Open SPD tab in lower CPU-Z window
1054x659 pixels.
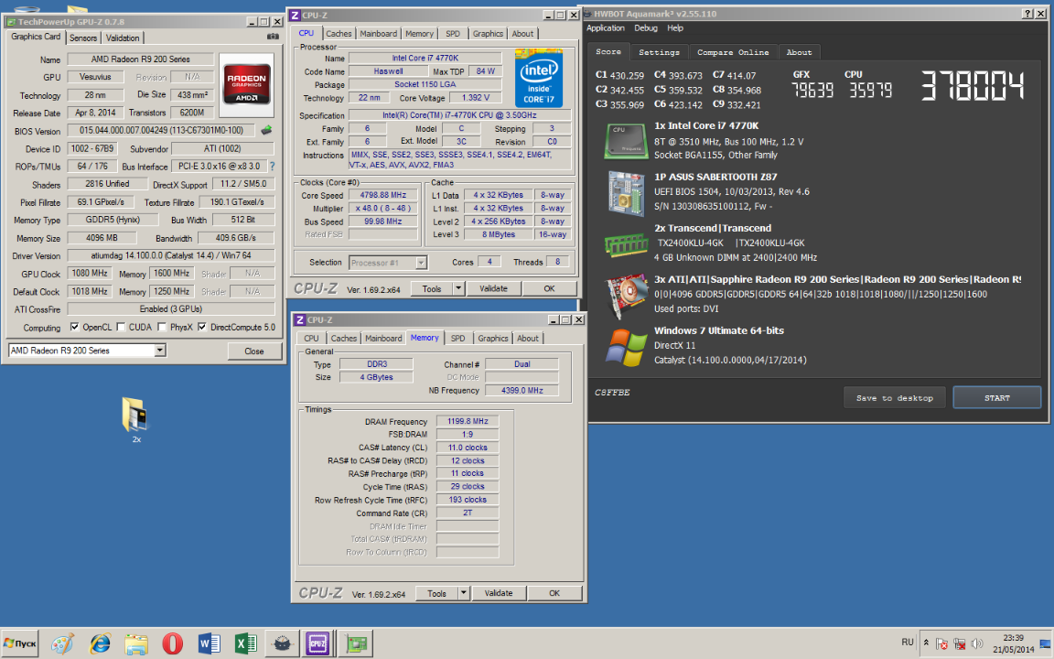click(457, 339)
